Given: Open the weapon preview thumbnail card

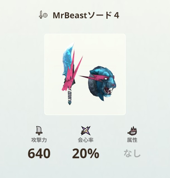Looking at the screenshot, I should [85, 74].
